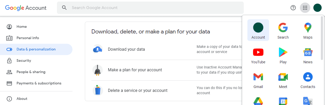Open Security section in sidebar
The width and height of the screenshot is (325, 105).
[36, 61]
